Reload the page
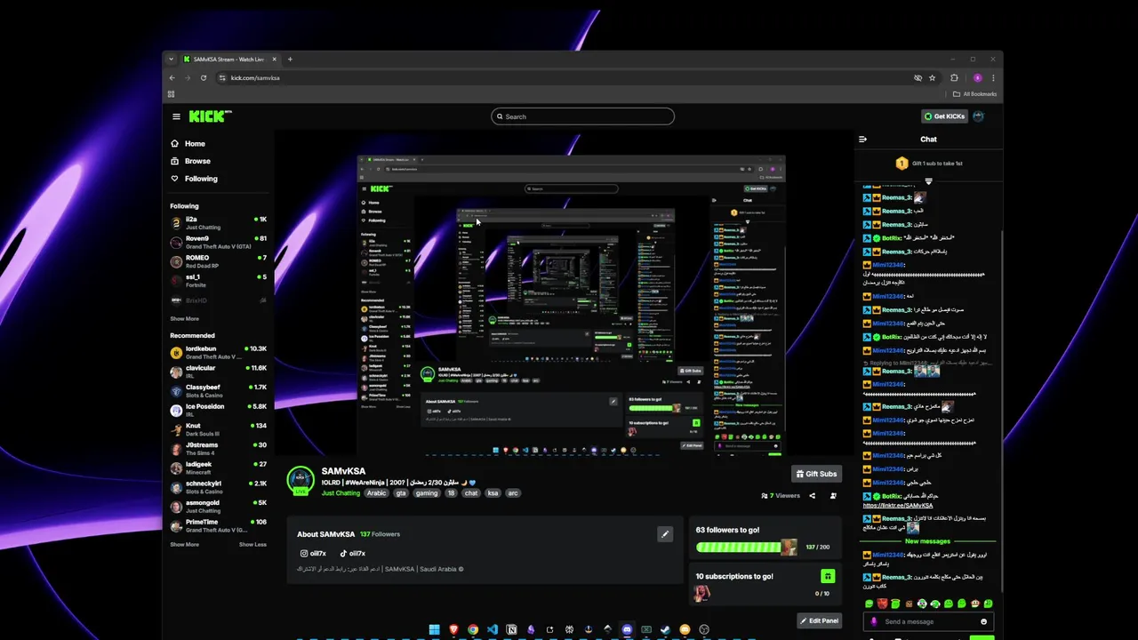The width and height of the screenshot is (1138, 640). (x=204, y=77)
